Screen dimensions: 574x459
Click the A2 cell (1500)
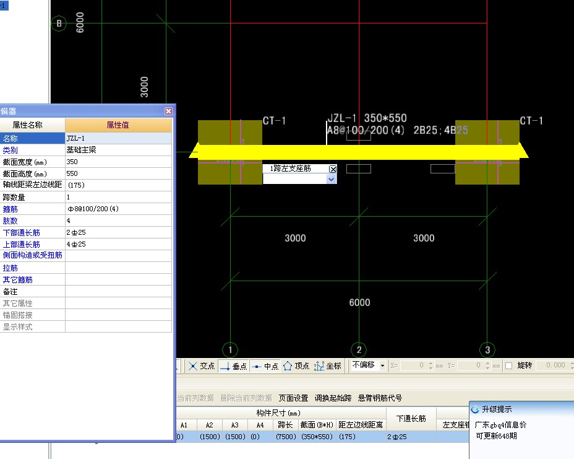(210, 437)
